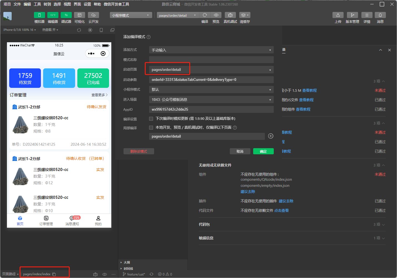Add another partial-compile page with the plus icon

click(x=271, y=136)
